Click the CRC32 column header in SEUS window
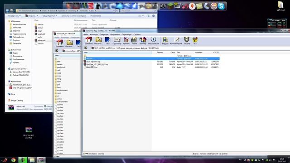Image resolution: width=290 pixels, height=163 pixels. coord(216,53)
